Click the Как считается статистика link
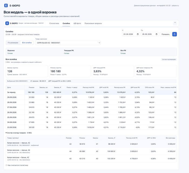 [x=18, y=165]
